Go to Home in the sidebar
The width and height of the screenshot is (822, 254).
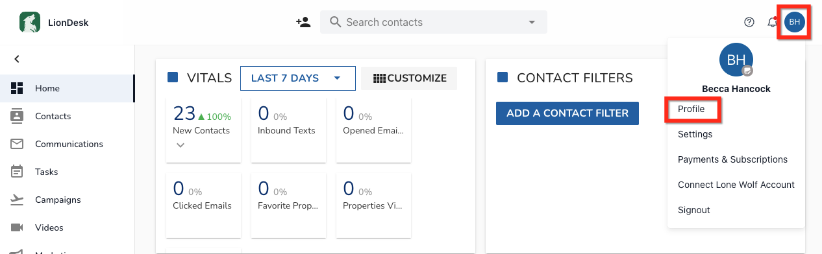[x=67, y=88]
